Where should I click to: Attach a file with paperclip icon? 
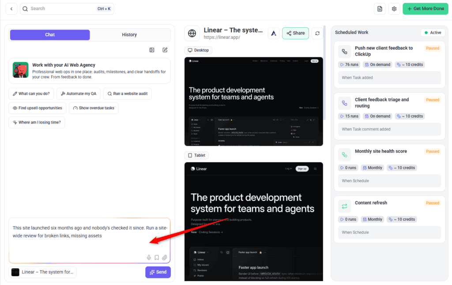tap(165, 257)
